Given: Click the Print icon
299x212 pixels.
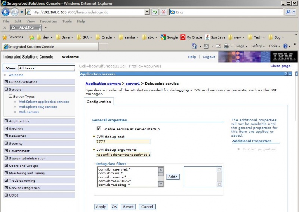Looking at the screenshot, I should click(x=226, y=46).
